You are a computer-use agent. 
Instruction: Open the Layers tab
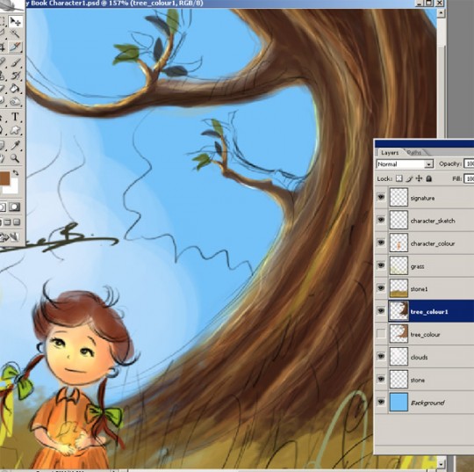click(390, 153)
